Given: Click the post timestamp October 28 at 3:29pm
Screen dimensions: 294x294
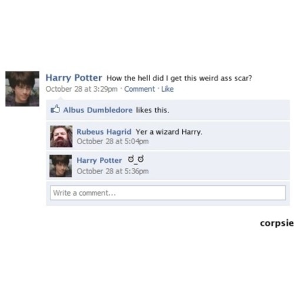Looking at the screenshot, I should pos(82,89).
